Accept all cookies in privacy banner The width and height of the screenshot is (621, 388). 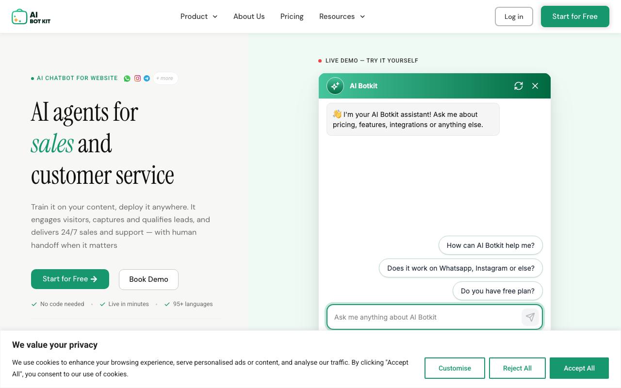(579, 368)
